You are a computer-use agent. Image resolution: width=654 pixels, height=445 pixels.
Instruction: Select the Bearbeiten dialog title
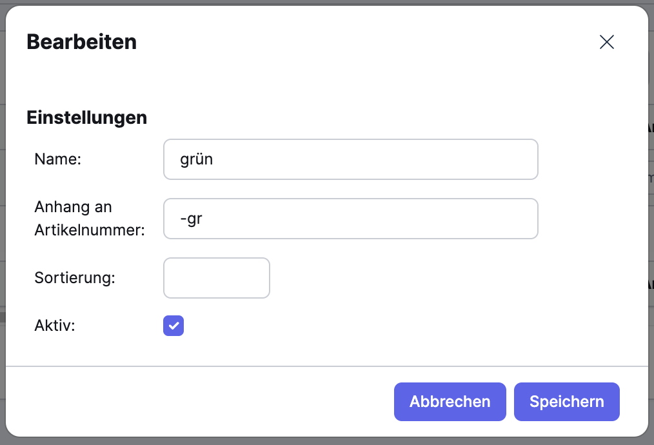(x=81, y=41)
